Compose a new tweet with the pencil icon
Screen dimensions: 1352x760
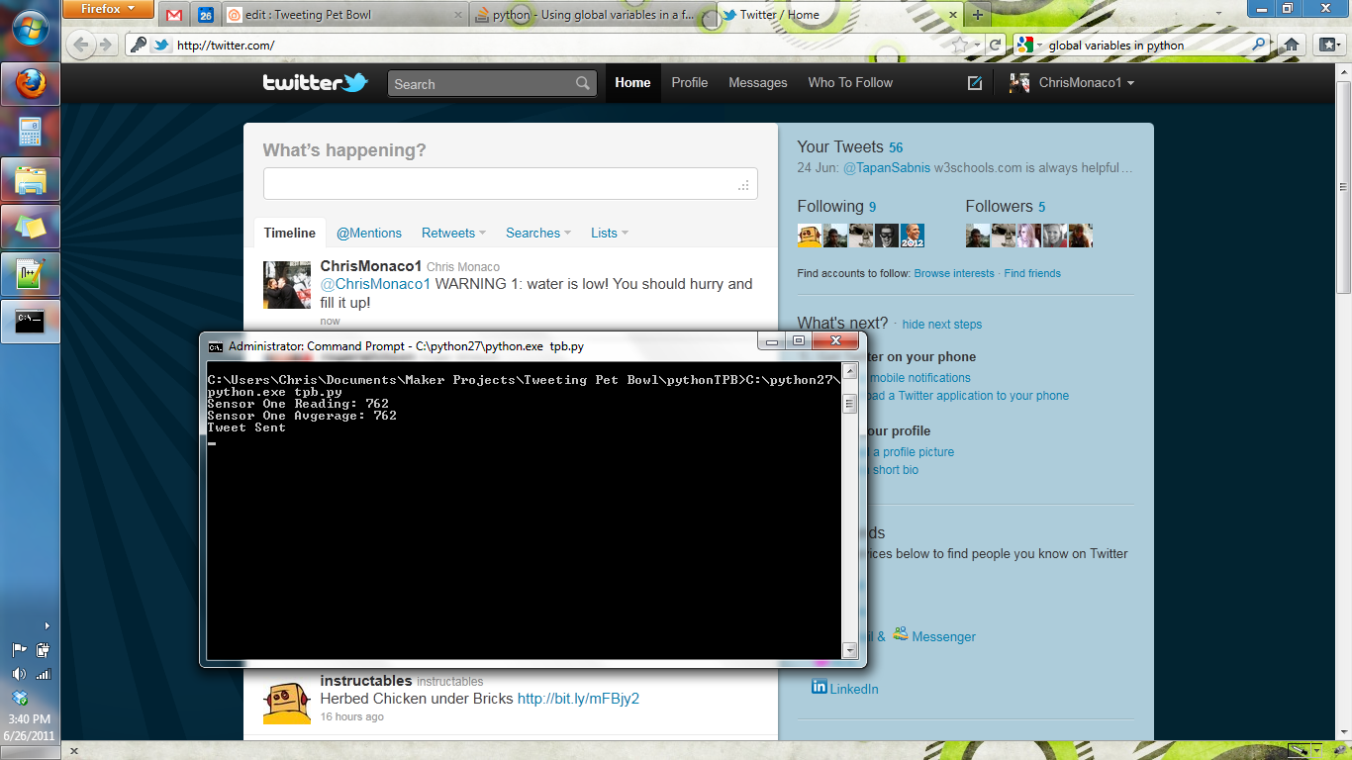(975, 83)
